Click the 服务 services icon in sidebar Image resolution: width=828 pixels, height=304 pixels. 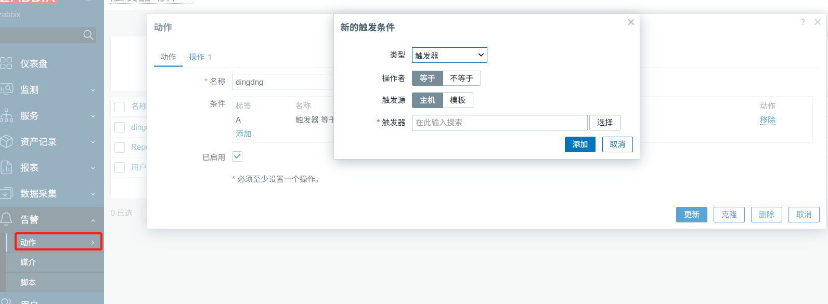[6, 115]
